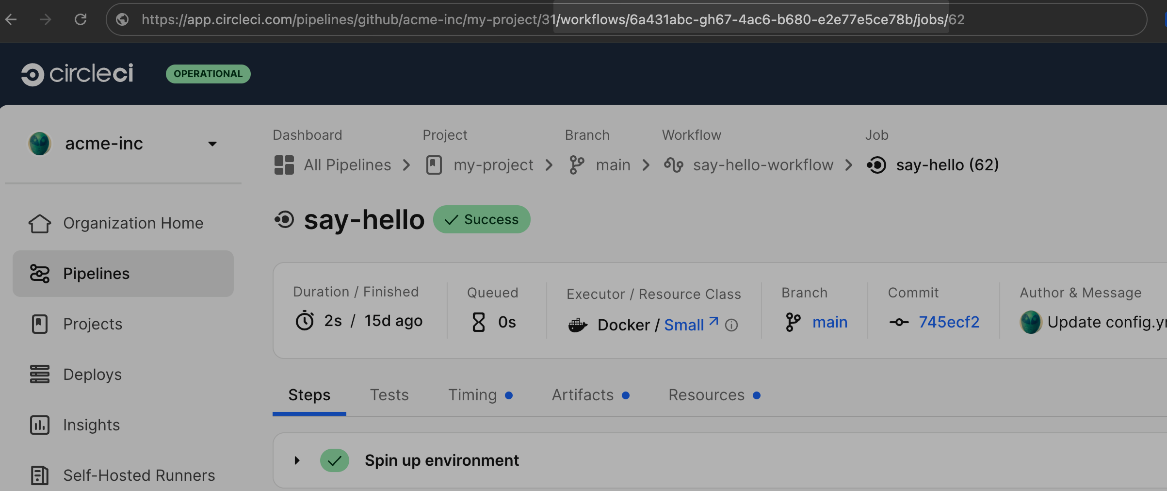Open the Resources tab

pos(706,395)
